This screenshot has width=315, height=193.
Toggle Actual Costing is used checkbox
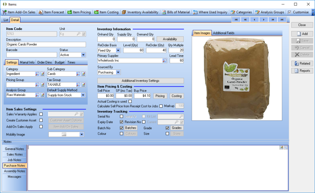click(x=130, y=102)
